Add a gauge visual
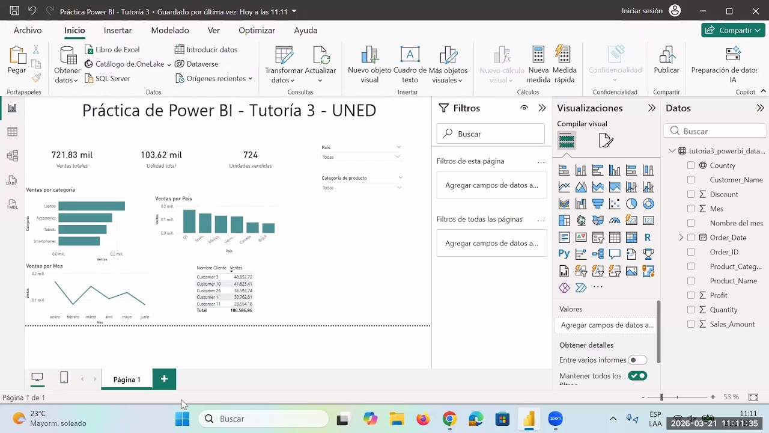 [615, 221]
